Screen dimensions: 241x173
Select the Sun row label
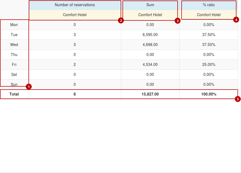tap(14, 84)
